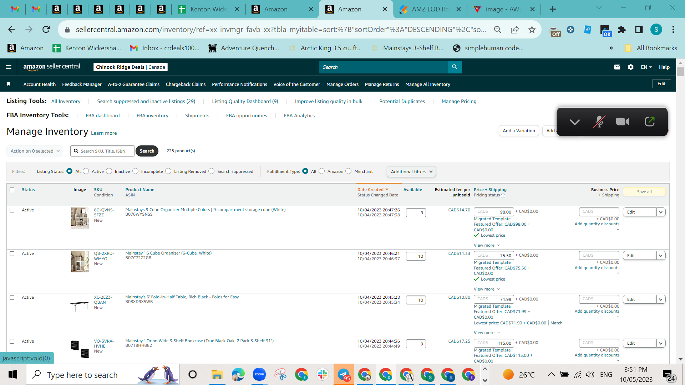Open the 9 Cube Organizer product thumbnail
Viewport: 685px width, 385px height.
coord(80,218)
